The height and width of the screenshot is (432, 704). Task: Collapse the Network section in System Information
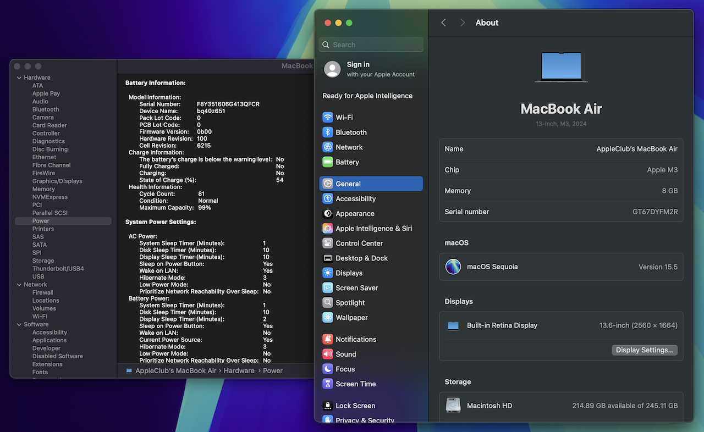click(19, 285)
